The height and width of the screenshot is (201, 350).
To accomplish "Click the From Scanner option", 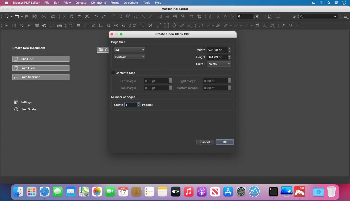I will 41,77.
